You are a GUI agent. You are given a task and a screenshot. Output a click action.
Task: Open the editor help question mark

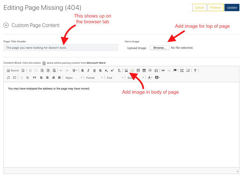(195, 70)
